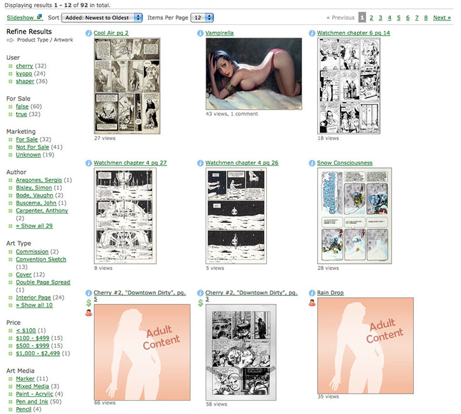The height and width of the screenshot is (414, 461).
Task: Filter Marketing by Unknown
Action: (x=28, y=155)
